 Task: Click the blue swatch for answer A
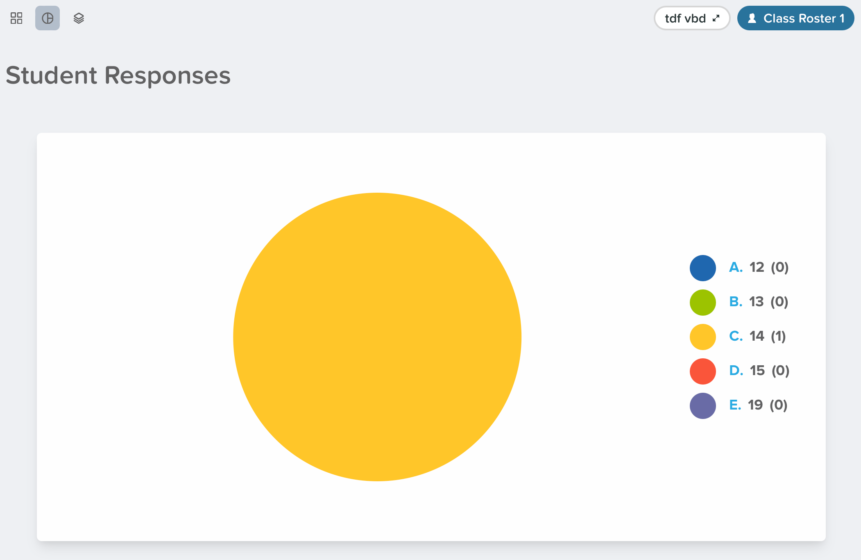tap(703, 268)
